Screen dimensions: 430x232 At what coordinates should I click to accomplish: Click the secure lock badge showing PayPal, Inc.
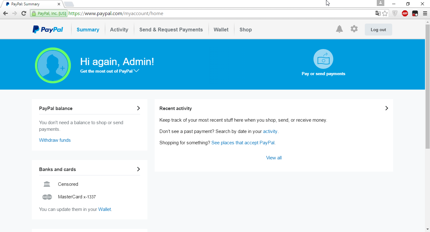pos(48,14)
